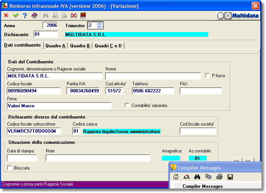Confirm with the green checkmark icon
The width and height of the screenshot is (266, 193).
tap(16, 16)
